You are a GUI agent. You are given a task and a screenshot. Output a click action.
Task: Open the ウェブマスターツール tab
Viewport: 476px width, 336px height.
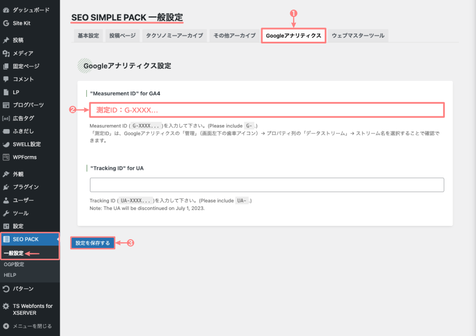358,35
